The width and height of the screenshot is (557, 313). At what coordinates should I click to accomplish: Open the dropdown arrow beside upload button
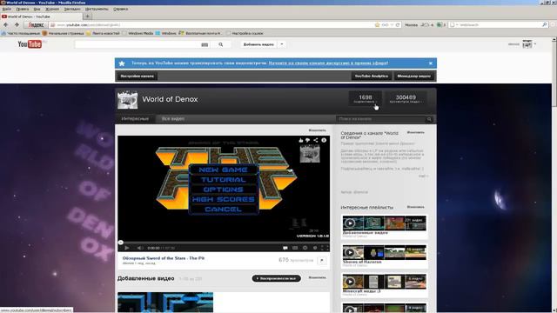(x=282, y=44)
